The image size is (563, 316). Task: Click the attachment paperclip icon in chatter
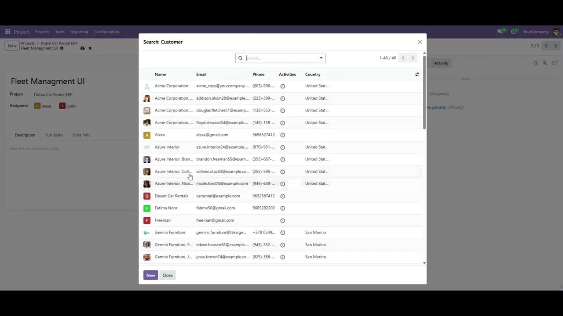[x=545, y=63]
